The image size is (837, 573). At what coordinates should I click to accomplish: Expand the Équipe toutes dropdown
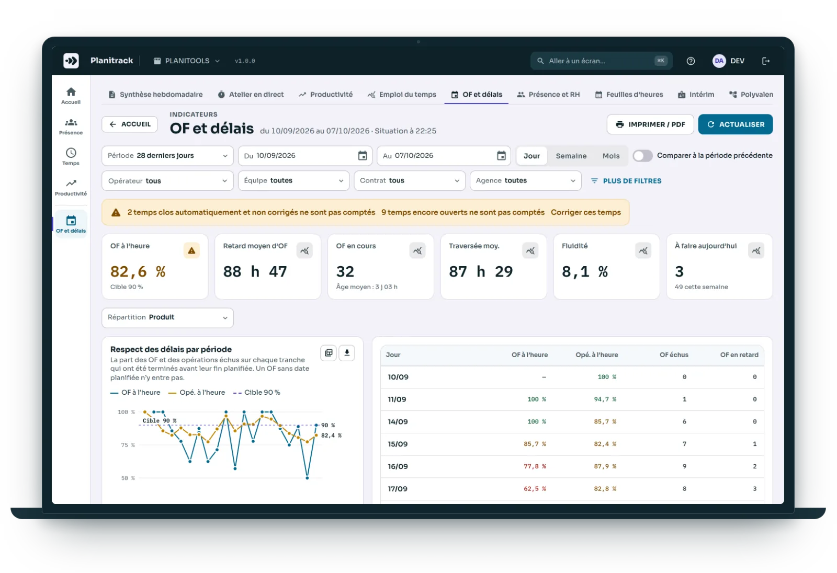(x=293, y=181)
